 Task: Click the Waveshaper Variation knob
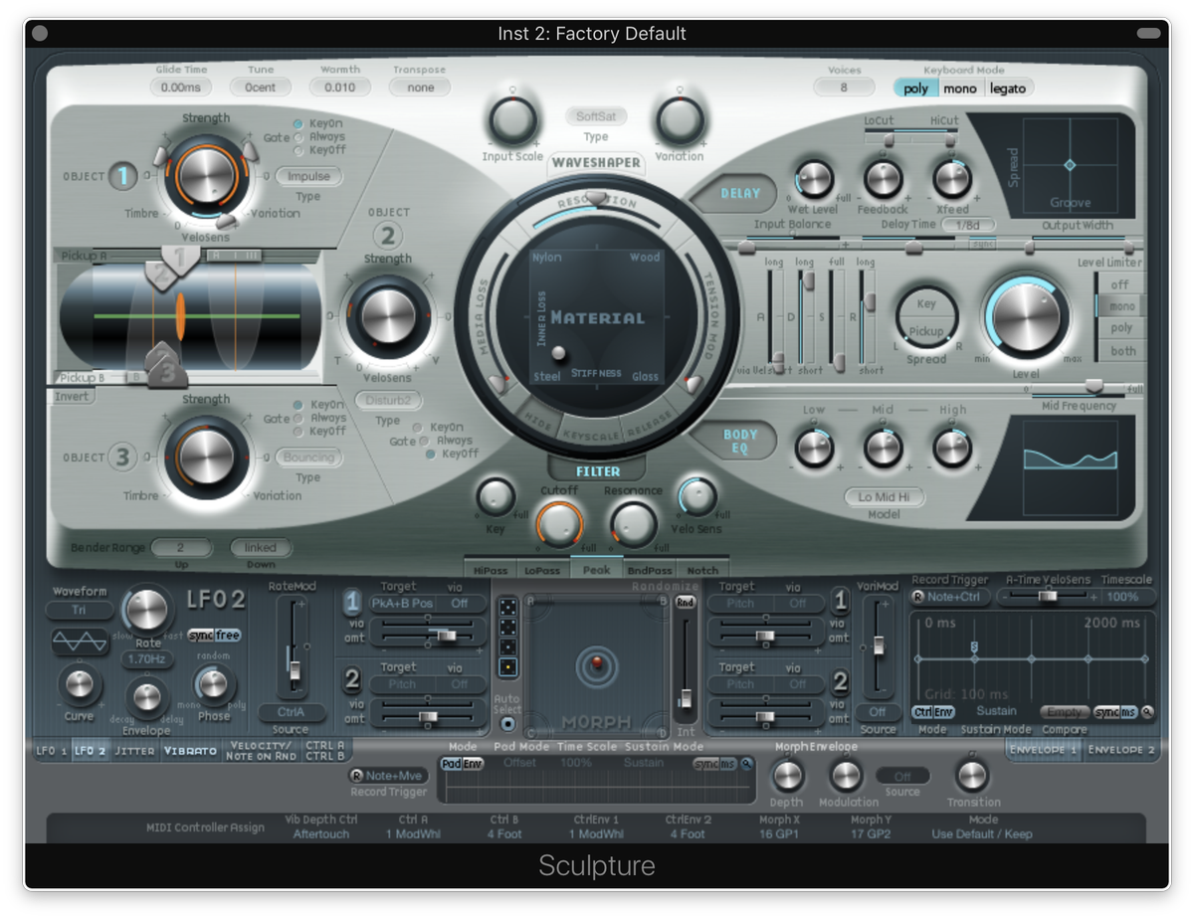(679, 122)
